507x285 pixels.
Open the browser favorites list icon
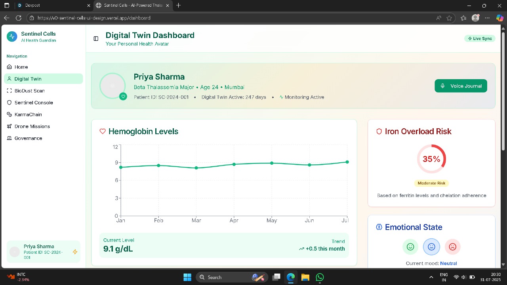pyautogui.click(x=463, y=18)
